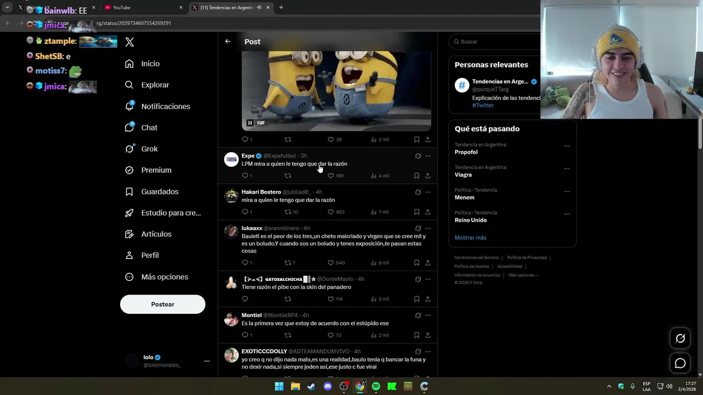This screenshot has height=395, width=703.
Task: Switch to the YouTube browser tab
Action: (x=143, y=8)
